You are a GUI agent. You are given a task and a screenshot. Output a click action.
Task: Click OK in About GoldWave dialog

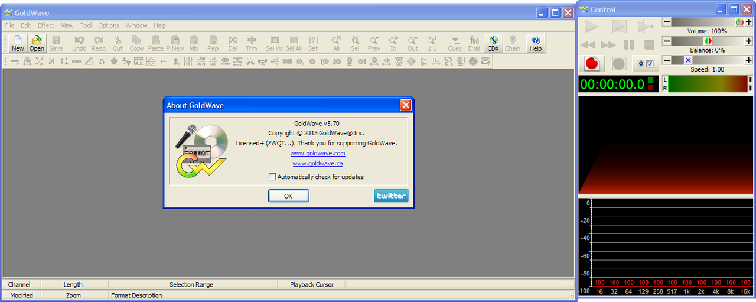coord(288,196)
